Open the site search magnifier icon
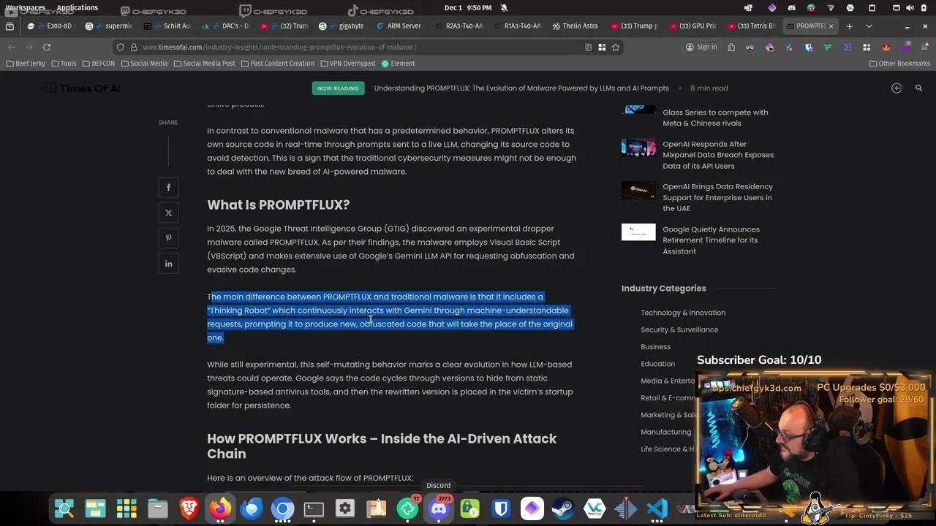Viewport: 936px width, 526px height. point(919,88)
